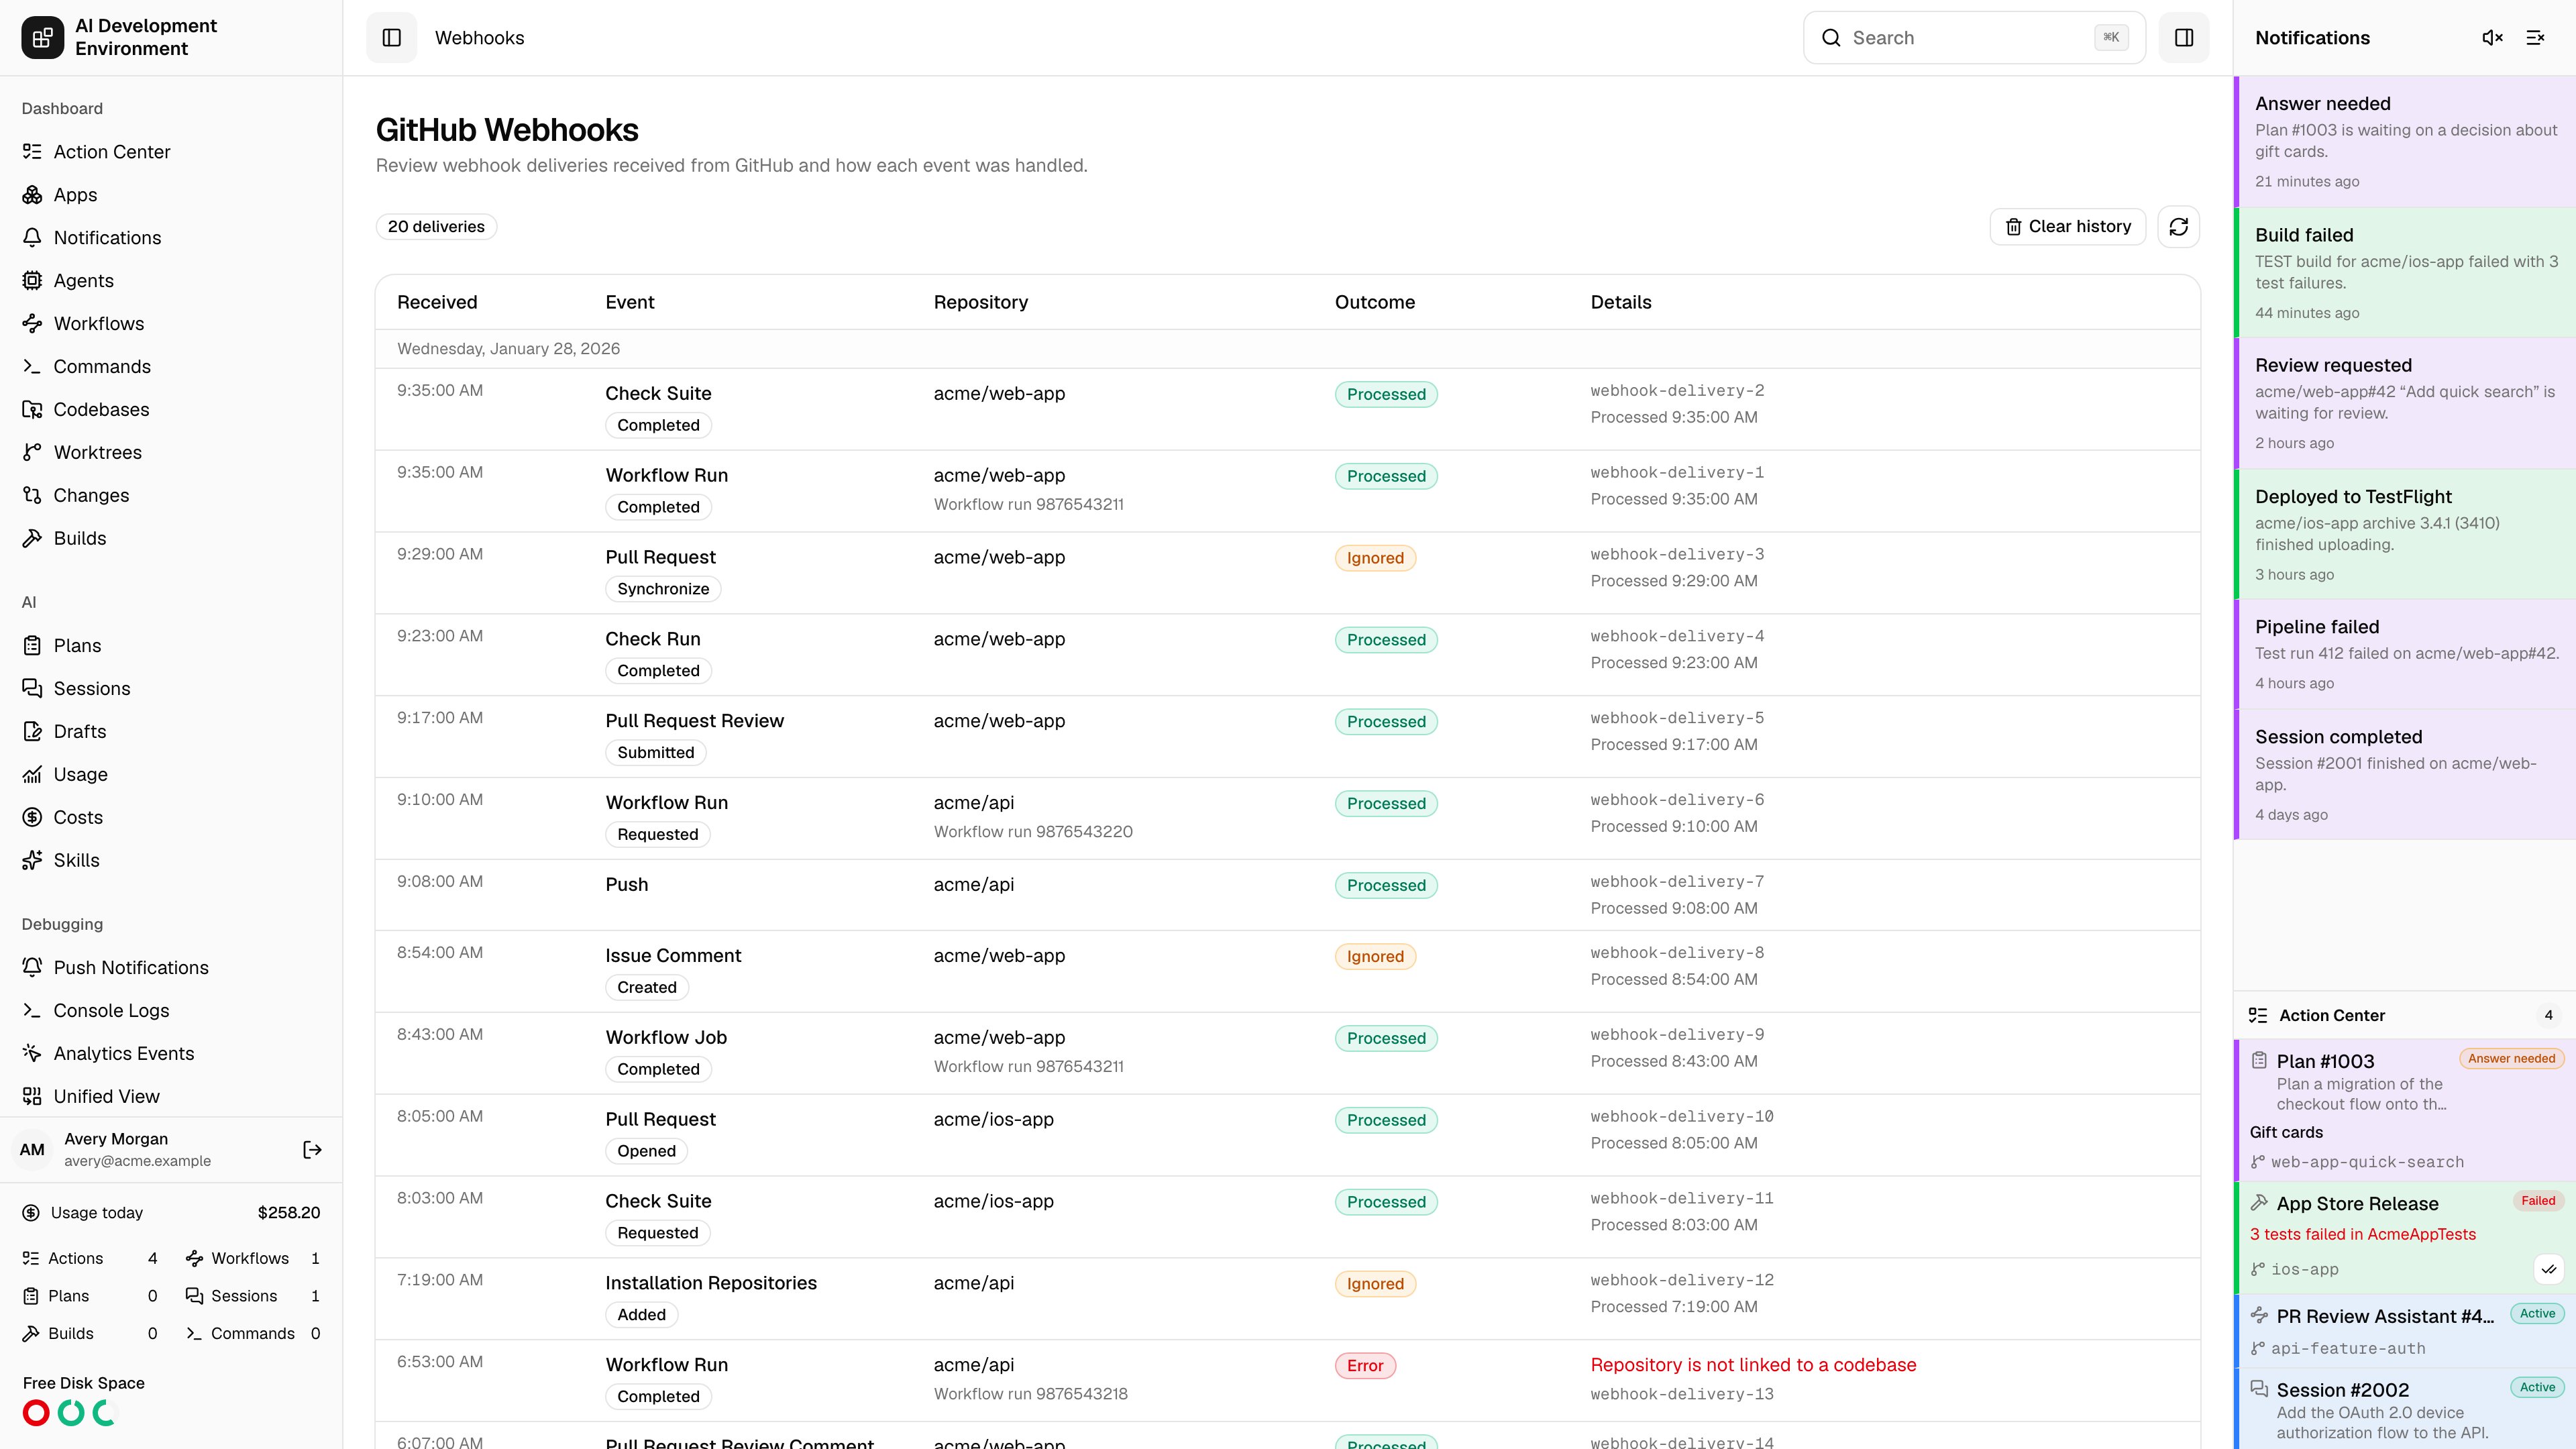Click the Installation Repositories event row

(x=1288, y=1300)
